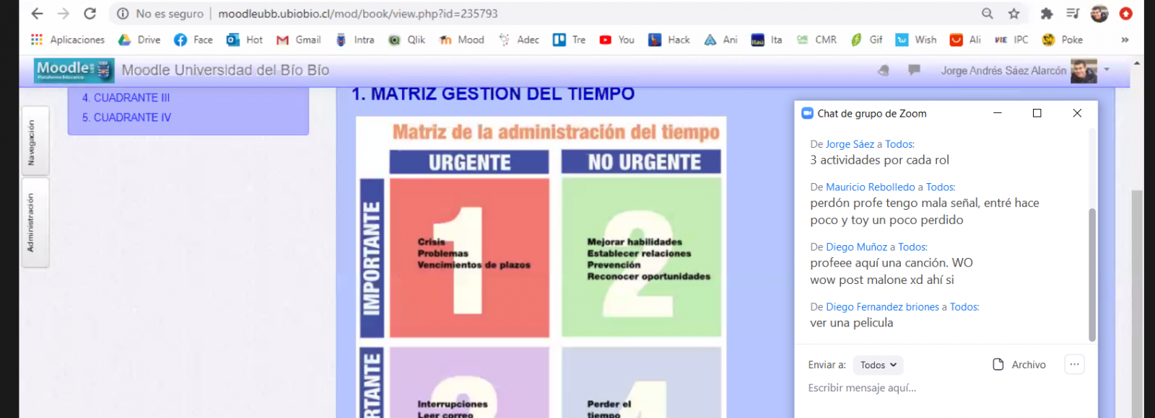
Task: Expand the user menu arrow beside profile picture
Action: [x=1106, y=70]
